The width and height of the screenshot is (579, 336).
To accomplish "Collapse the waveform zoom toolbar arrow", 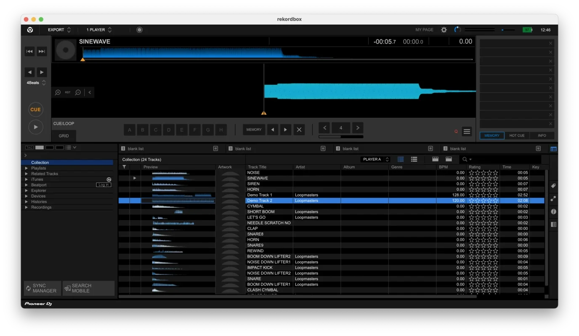I will [x=90, y=92].
